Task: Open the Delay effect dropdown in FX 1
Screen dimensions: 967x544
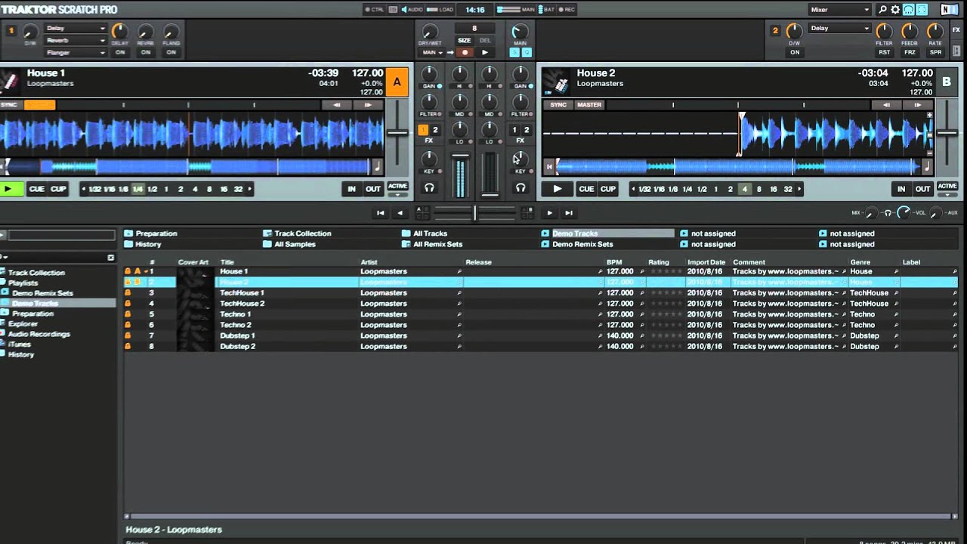Action: point(76,29)
